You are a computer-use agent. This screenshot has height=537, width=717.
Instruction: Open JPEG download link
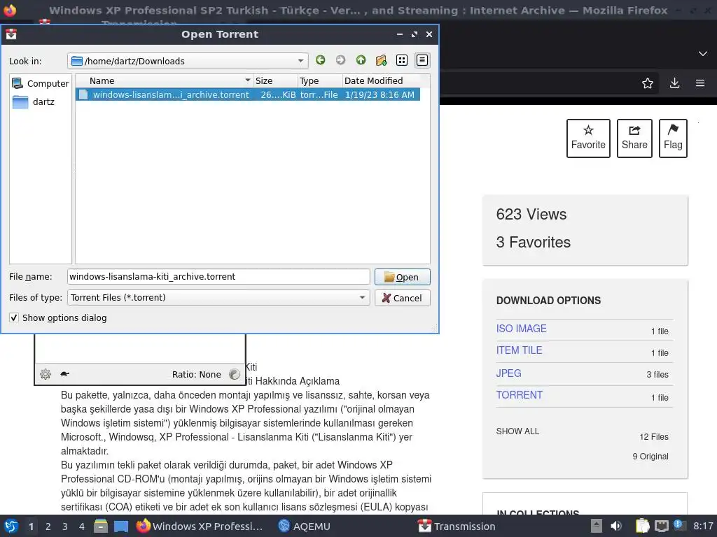pos(508,373)
